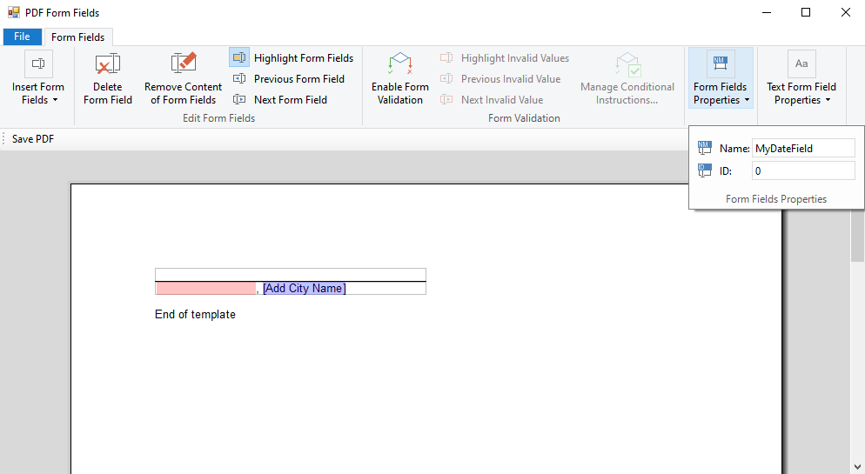Click the [Add City Name] form field
865x474 pixels.
[305, 288]
